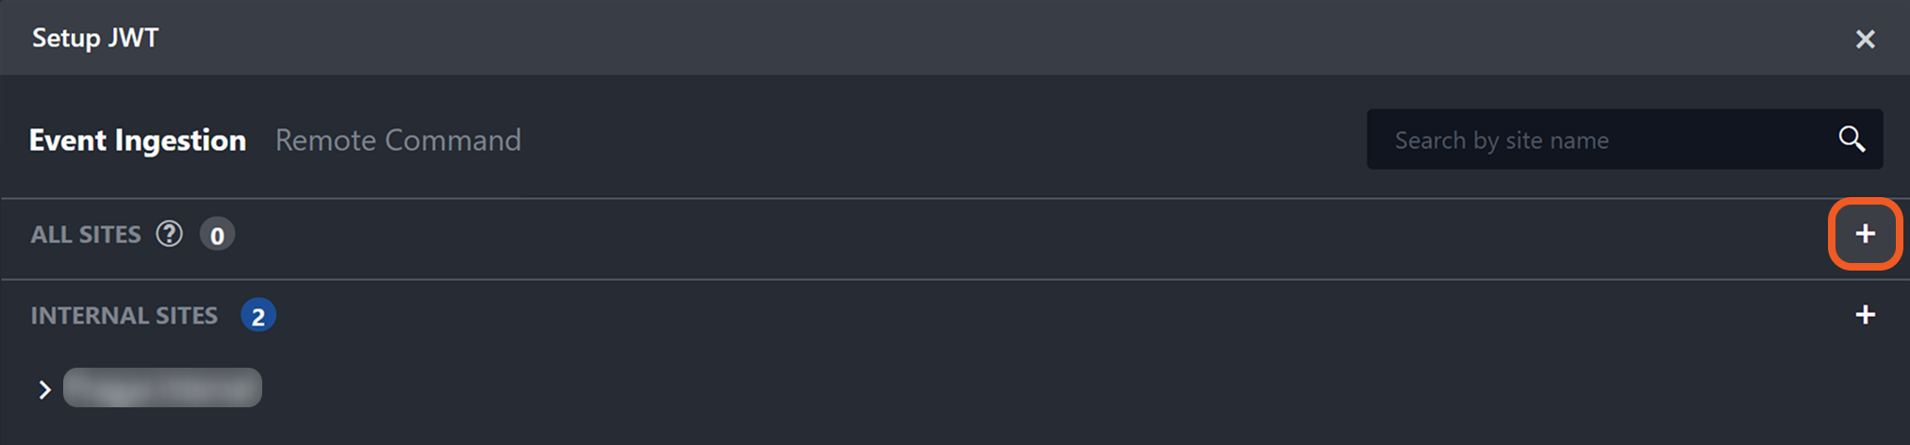
Task: Click the Internal Sites count badge showing 2
Action: pos(257,315)
